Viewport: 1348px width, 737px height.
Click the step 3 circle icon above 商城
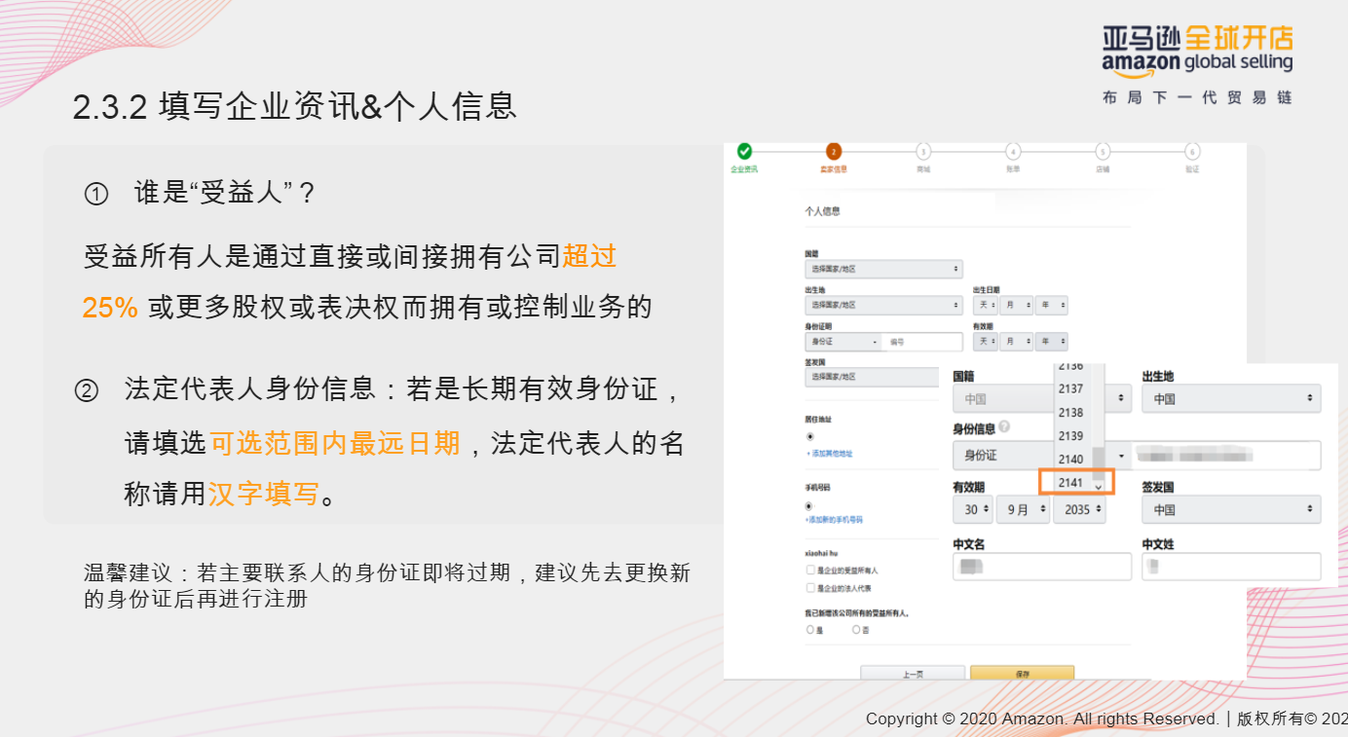click(924, 151)
